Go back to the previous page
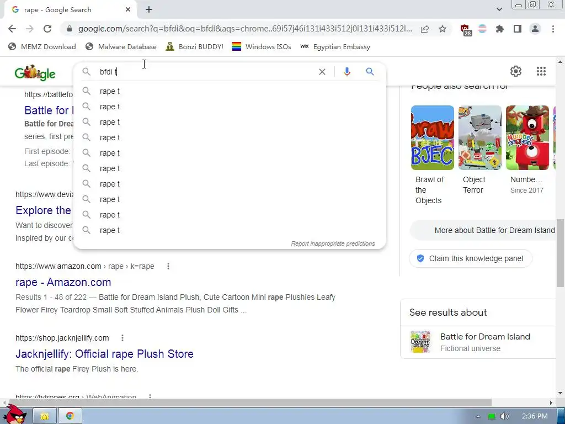This screenshot has height=424, width=565. [12, 29]
